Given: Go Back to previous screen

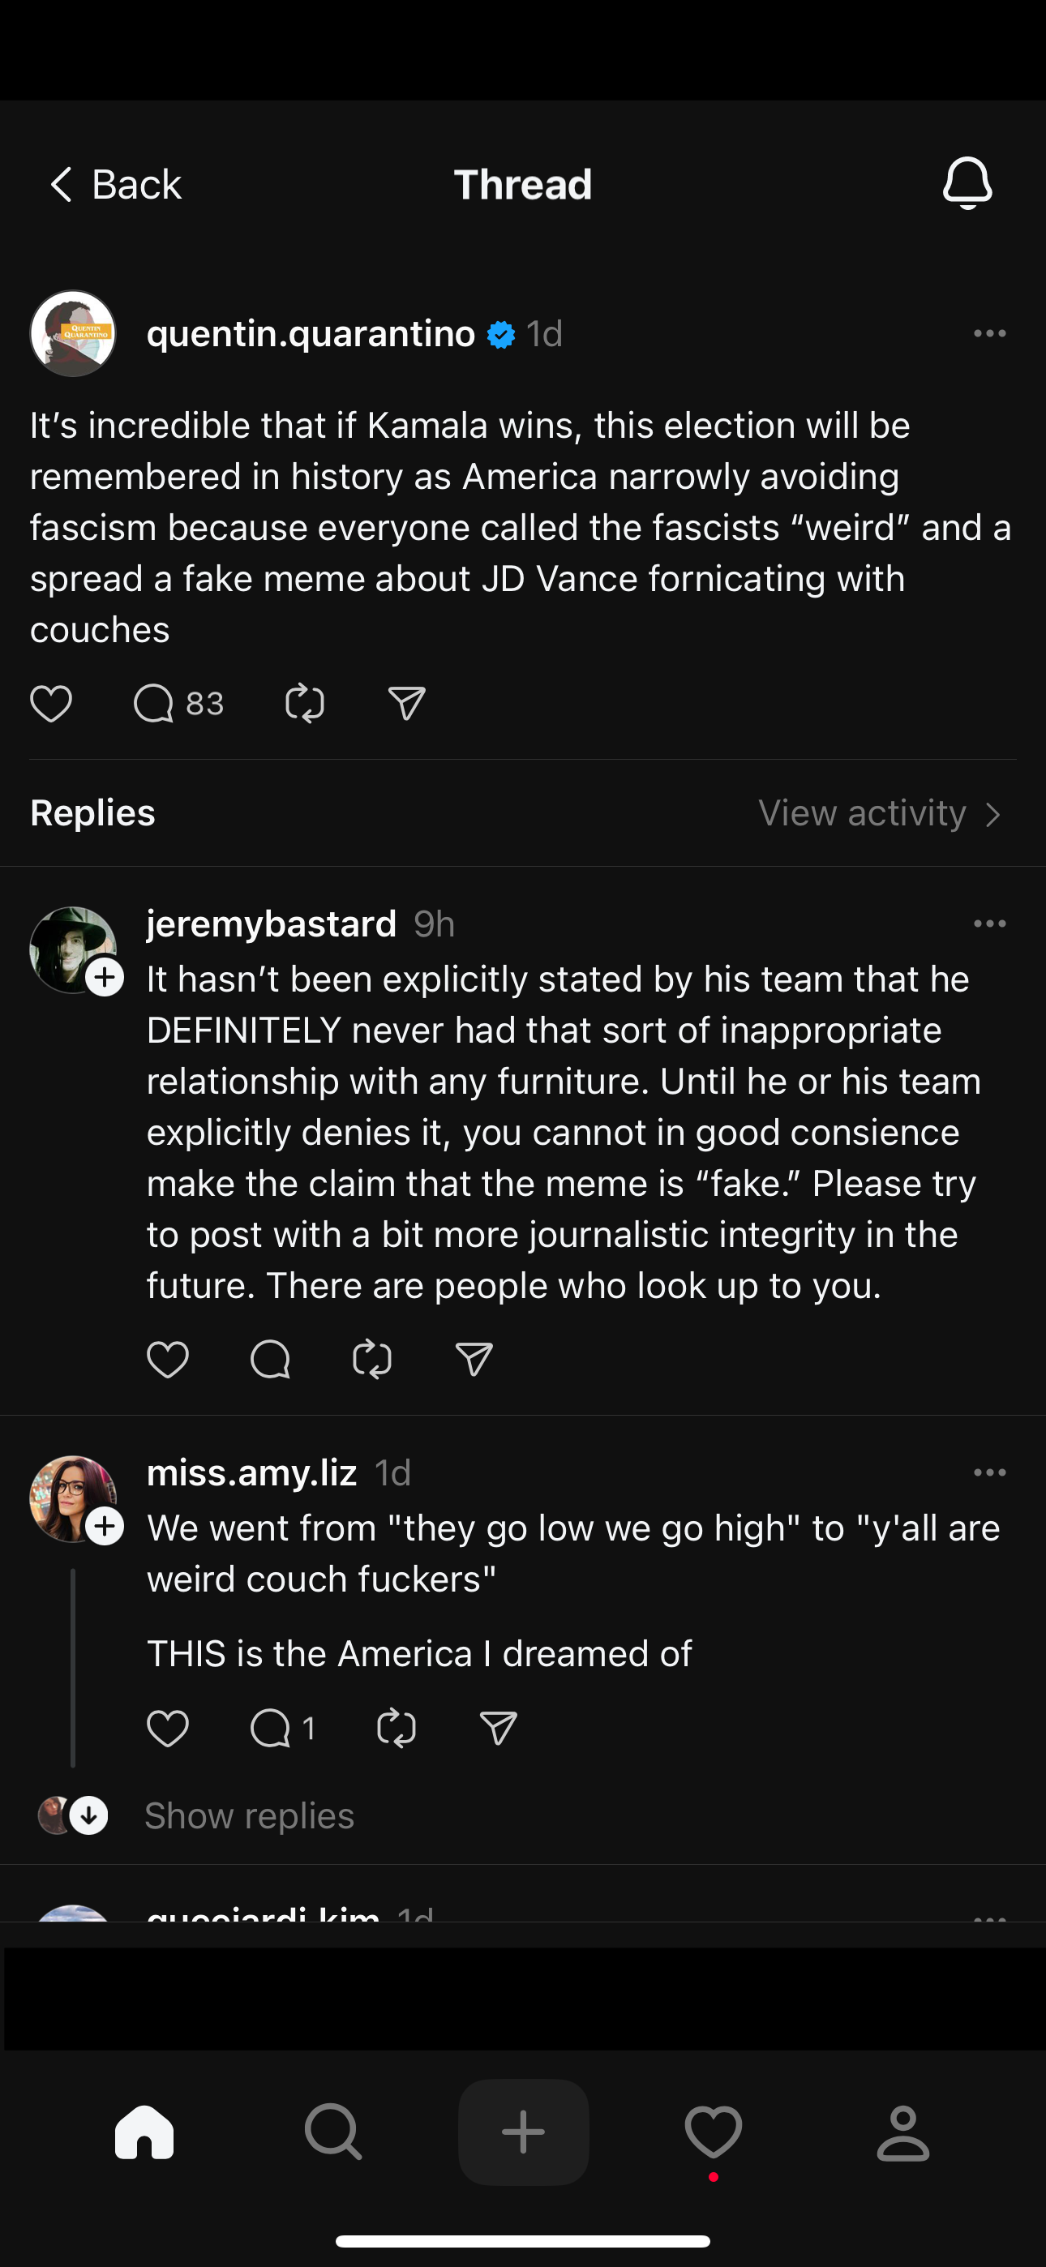Looking at the screenshot, I should [x=114, y=185].
